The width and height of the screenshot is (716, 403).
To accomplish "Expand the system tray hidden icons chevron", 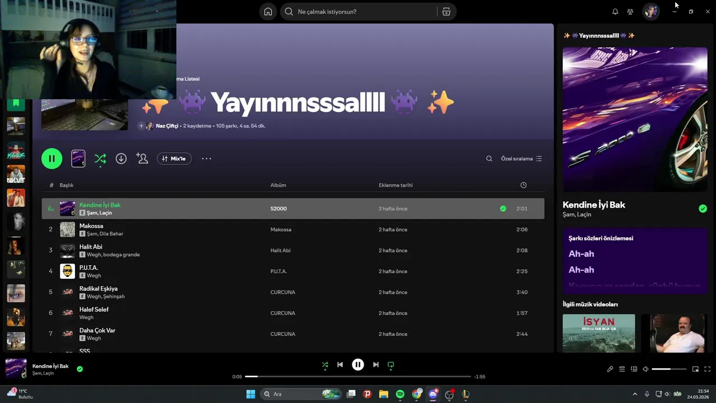I will [x=635, y=394].
